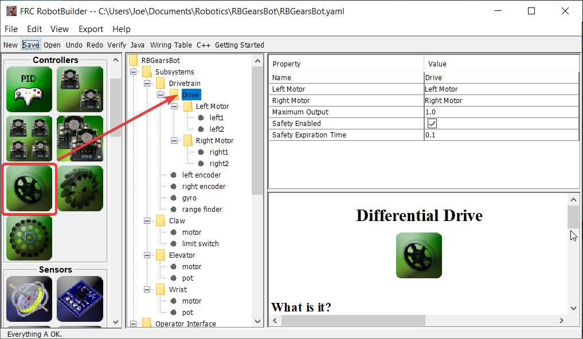Image resolution: width=583 pixels, height=339 pixels.
Task: Click the Property column header
Action: (346, 64)
